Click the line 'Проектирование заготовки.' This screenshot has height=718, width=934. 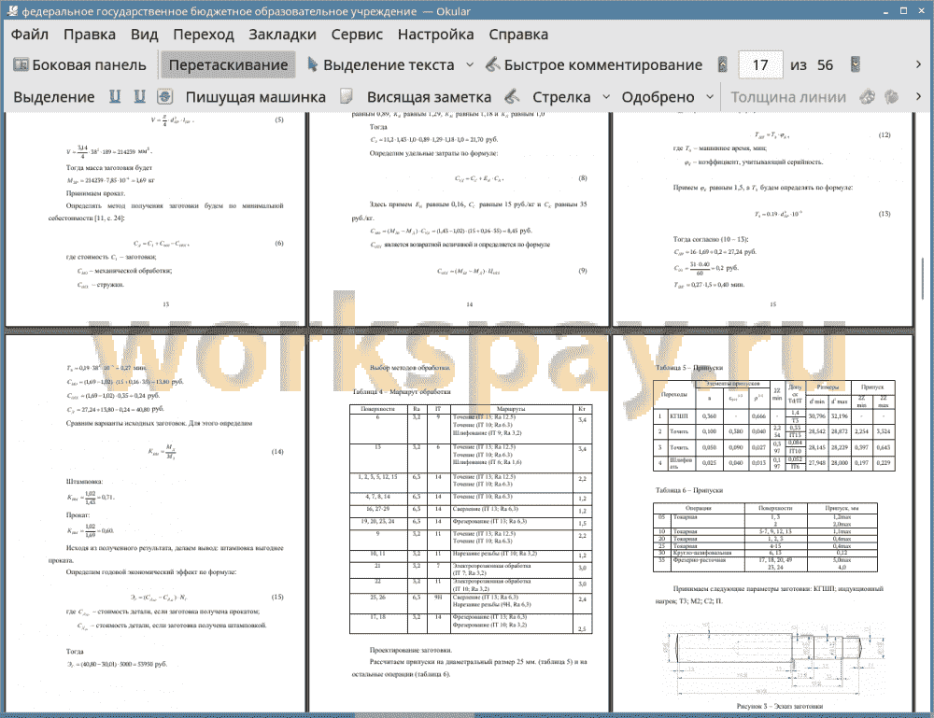click(x=410, y=650)
